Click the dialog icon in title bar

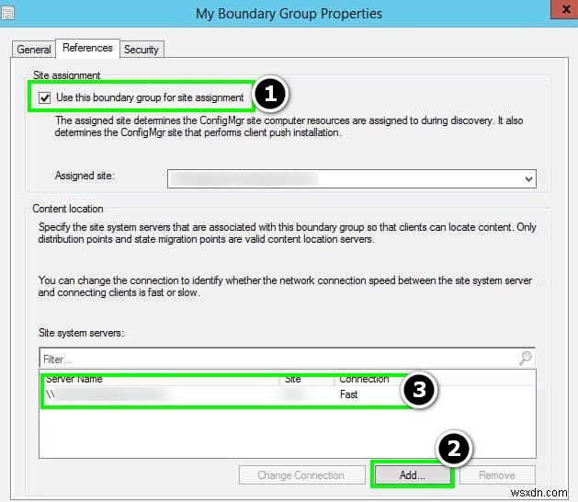click(7, 14)
